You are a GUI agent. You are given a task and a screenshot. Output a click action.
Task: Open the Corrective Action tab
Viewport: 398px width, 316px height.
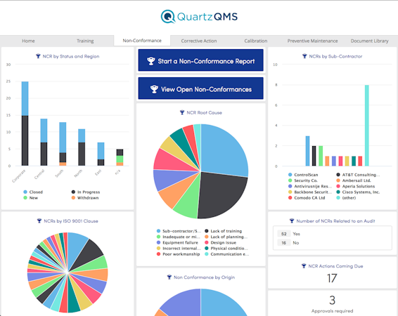199,41
